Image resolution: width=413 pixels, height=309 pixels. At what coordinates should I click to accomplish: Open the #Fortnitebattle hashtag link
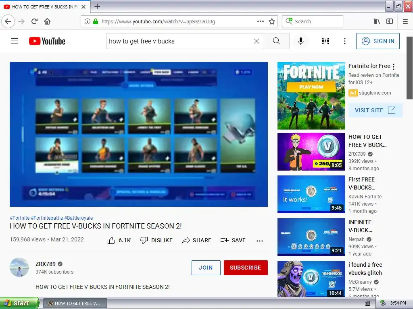click(x=47, y=218)
